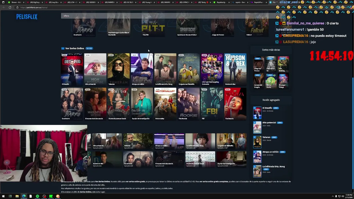This screenshot has width=354, height=199.
Task: Open the Alto potencial (High Potential) poster
Action: pyautogui.click(x=95, y=69)
